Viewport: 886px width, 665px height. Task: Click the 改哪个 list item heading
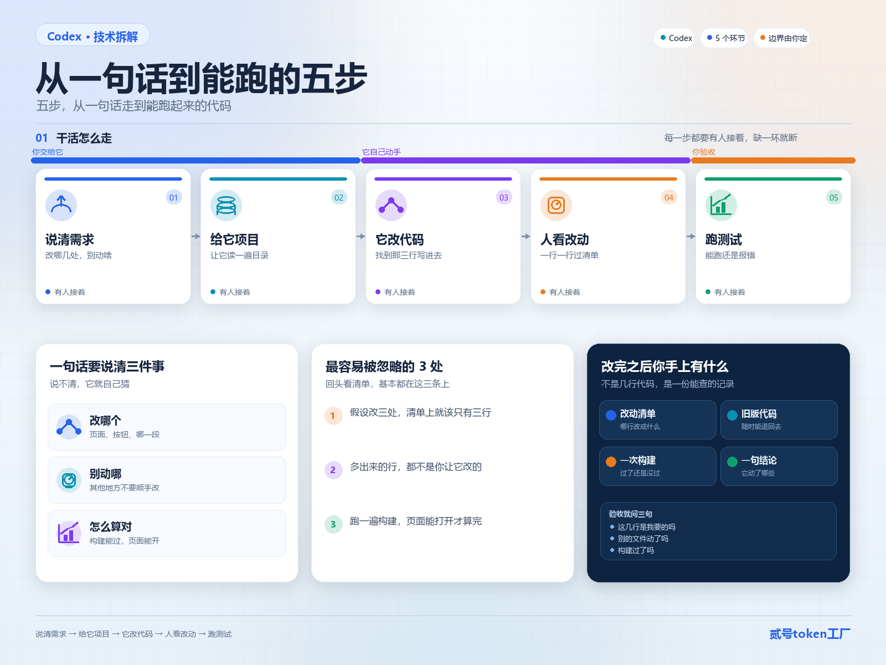tap(105, 420)
